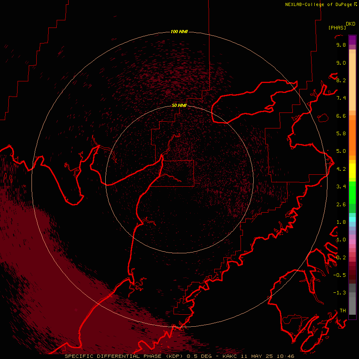Click the 1.0 value on the color scale
359x359 pixels.
(341, 240)
